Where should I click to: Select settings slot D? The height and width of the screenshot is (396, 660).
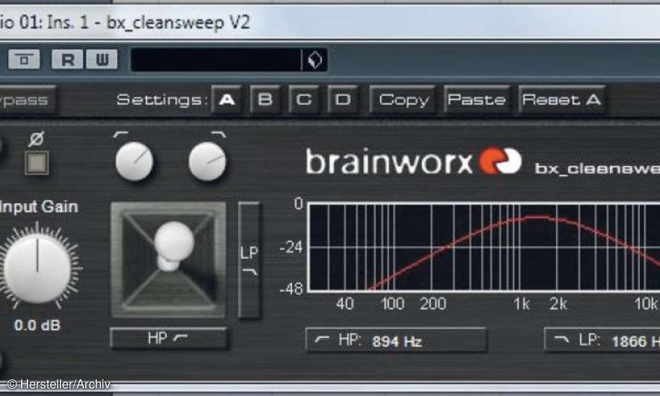tap(343, 100)
